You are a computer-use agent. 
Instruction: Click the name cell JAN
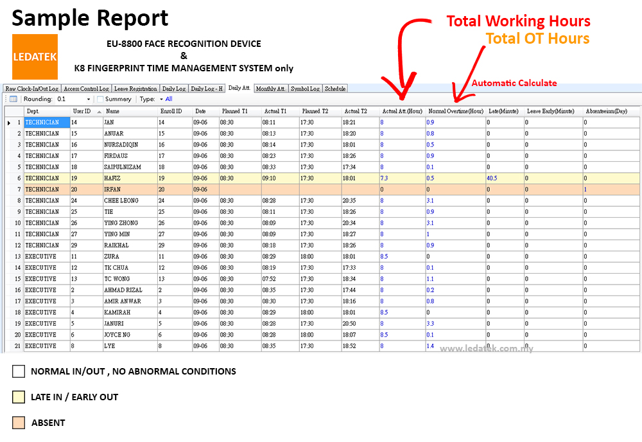[x=130, y=123]
